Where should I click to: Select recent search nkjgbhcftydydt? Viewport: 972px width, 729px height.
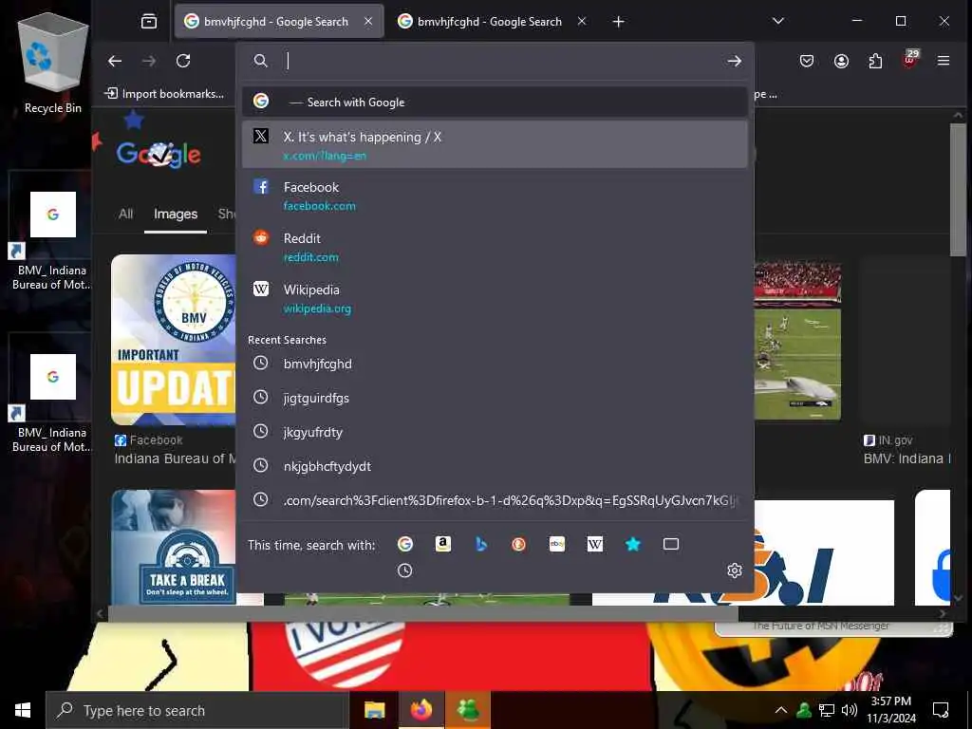tap(495, 466)
